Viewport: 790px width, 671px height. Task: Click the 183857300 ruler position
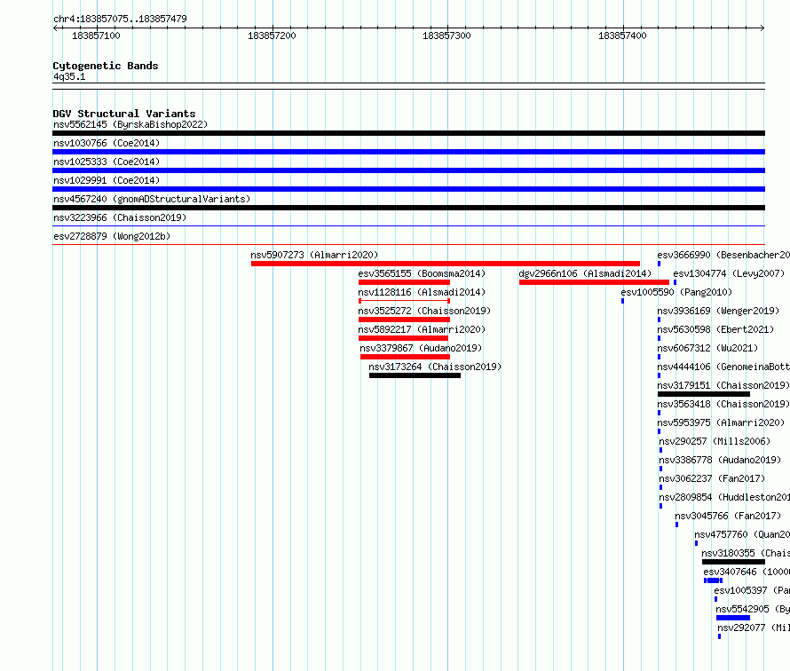click(446, 36)
